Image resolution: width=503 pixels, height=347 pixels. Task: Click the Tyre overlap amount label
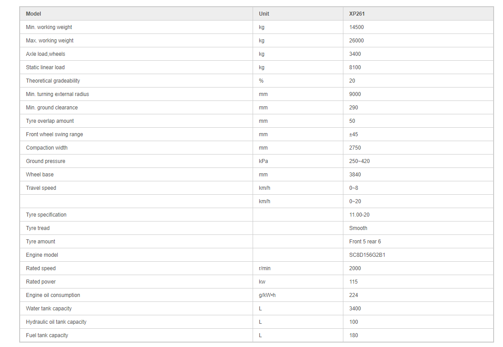(50, 121)
